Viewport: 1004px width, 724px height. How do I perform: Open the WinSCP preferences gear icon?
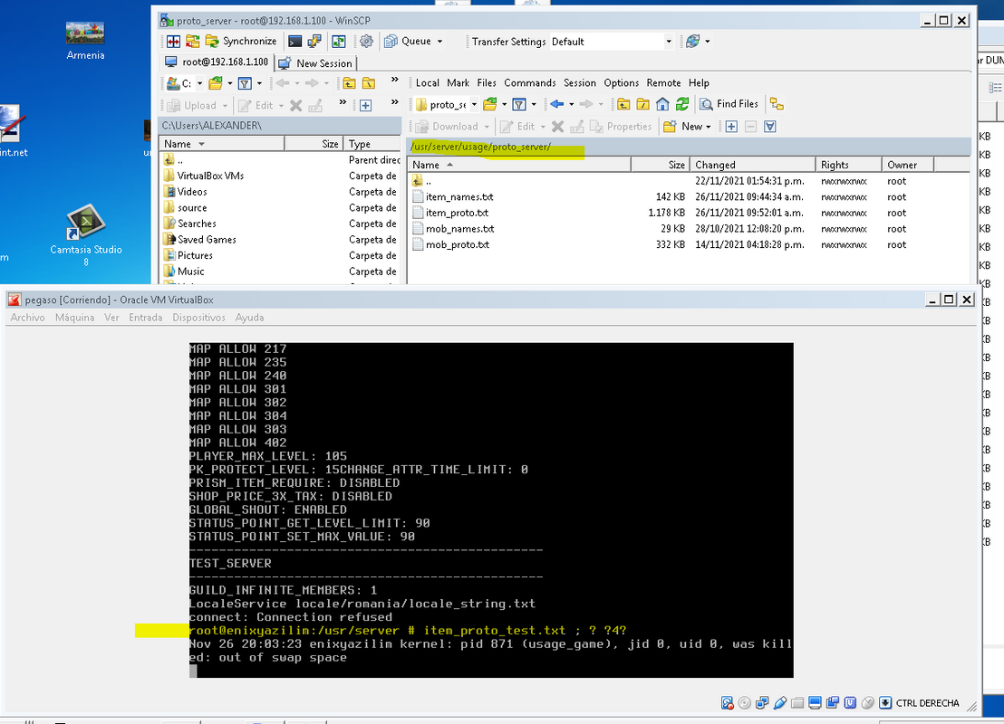[366, 41]
